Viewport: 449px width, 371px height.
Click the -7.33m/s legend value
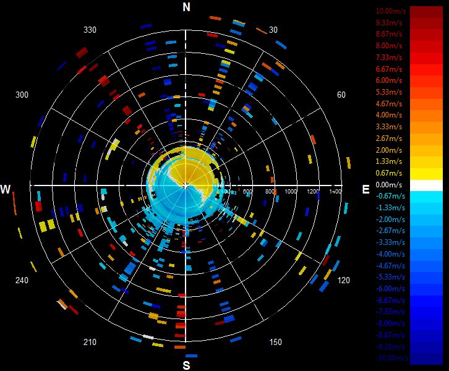[x=390, y=312]
